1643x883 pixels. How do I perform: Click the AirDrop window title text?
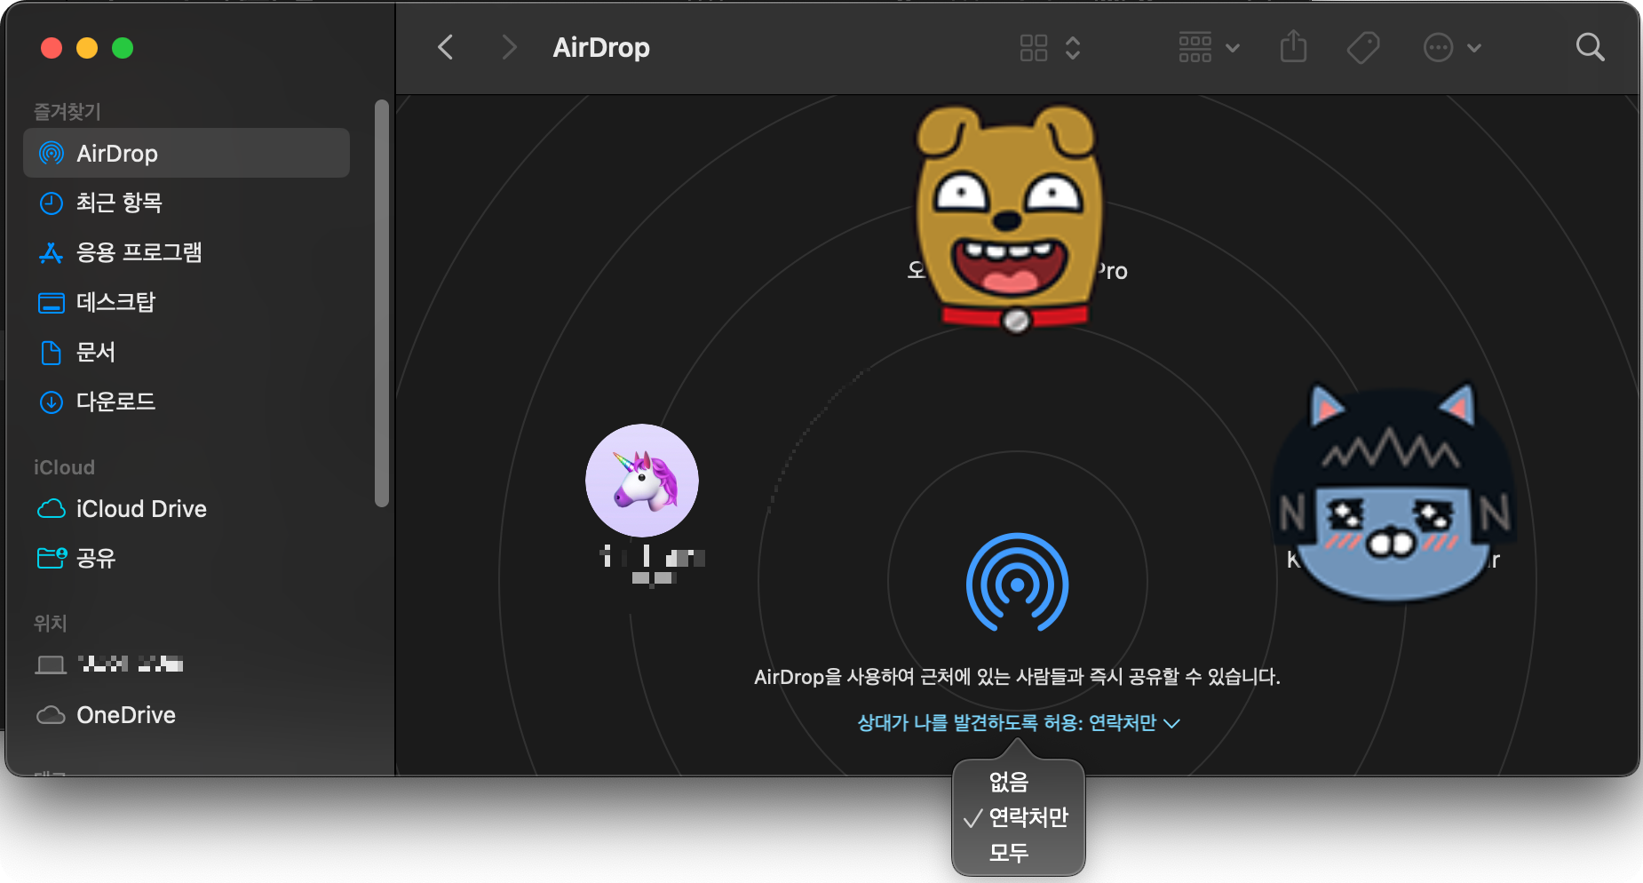tap(601, 48)
